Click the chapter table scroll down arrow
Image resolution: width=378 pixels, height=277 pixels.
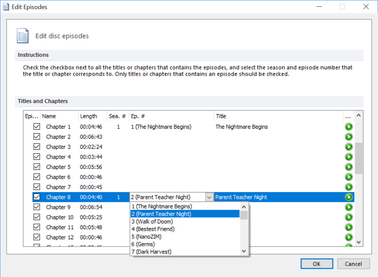pyautogui.click(x=359, y=242)
